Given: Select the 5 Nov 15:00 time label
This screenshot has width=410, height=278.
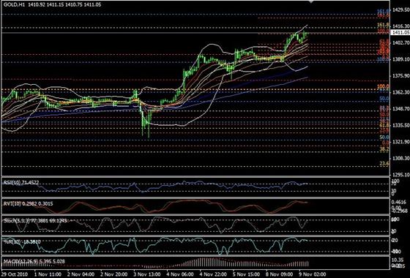Looking at the screenshot, I should (246, 274).
